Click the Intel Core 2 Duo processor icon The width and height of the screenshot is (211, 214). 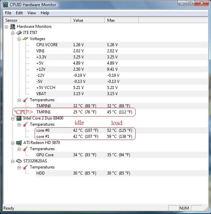19,118
